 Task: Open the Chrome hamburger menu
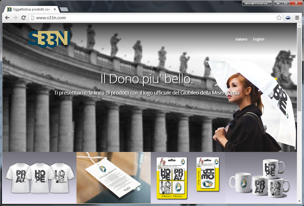[297, 18]
